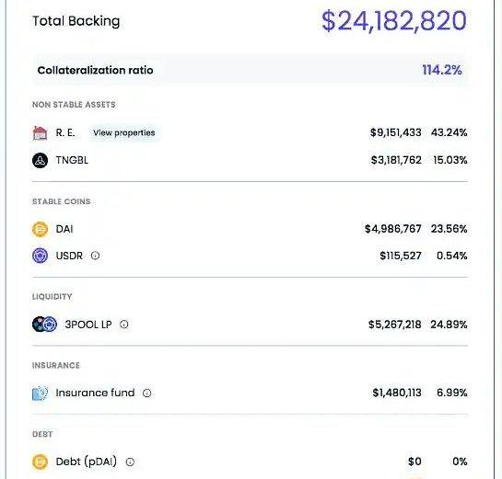Click the Non Stable Assets section heading
The height and width of the screenshot is (479, 502).
(74, 105)
